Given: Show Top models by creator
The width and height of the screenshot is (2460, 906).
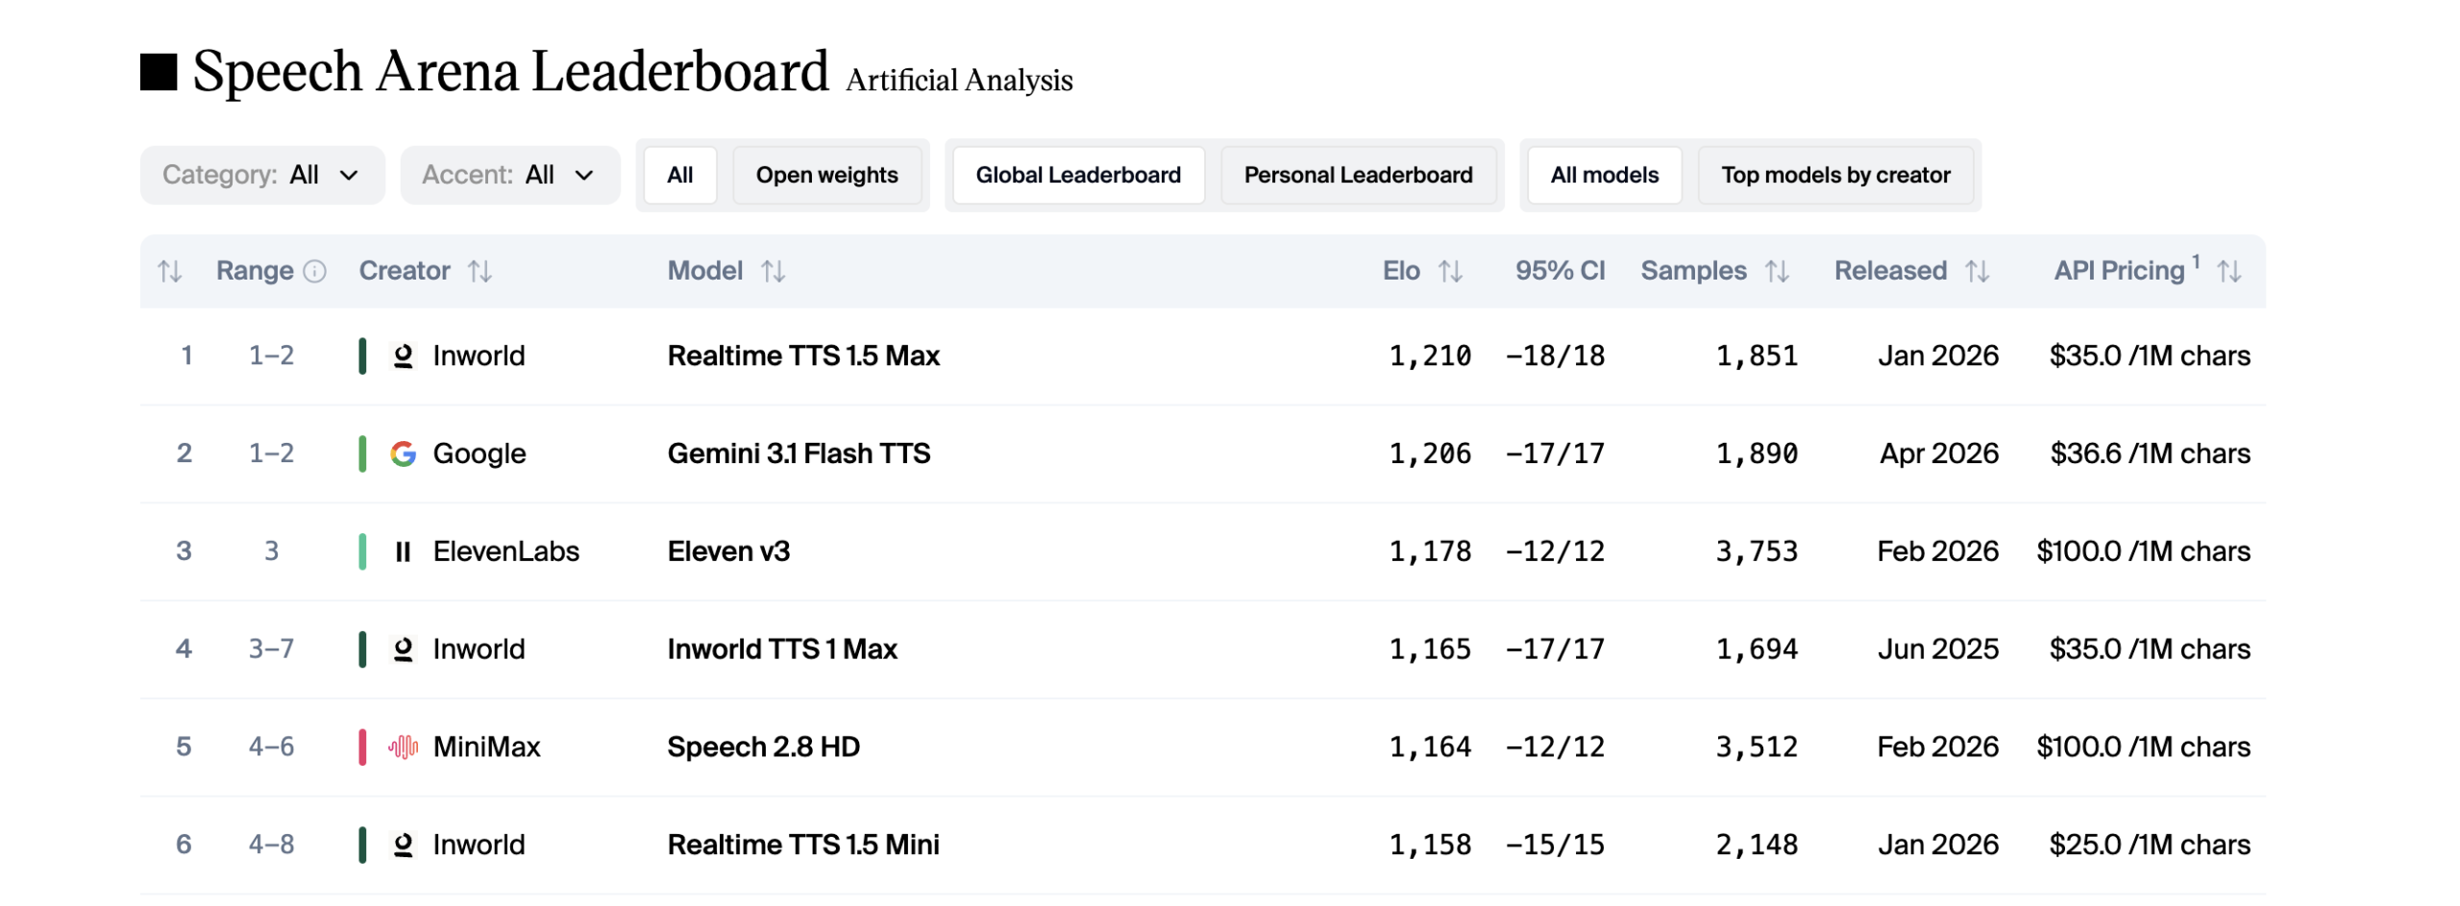Looking at the screenshot, I should point(1835,175).
